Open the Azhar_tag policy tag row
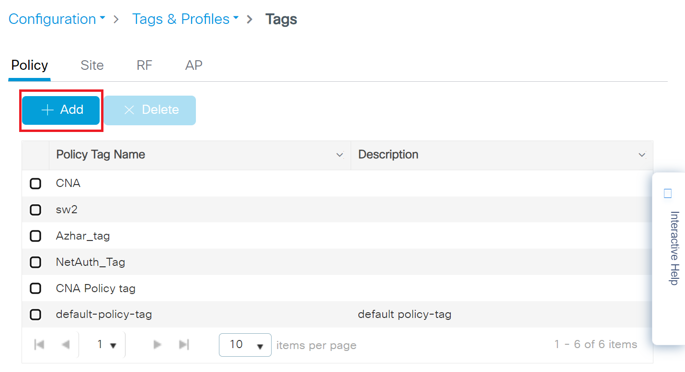The height and width of the screenshot is (372, 685). (83, 236)
